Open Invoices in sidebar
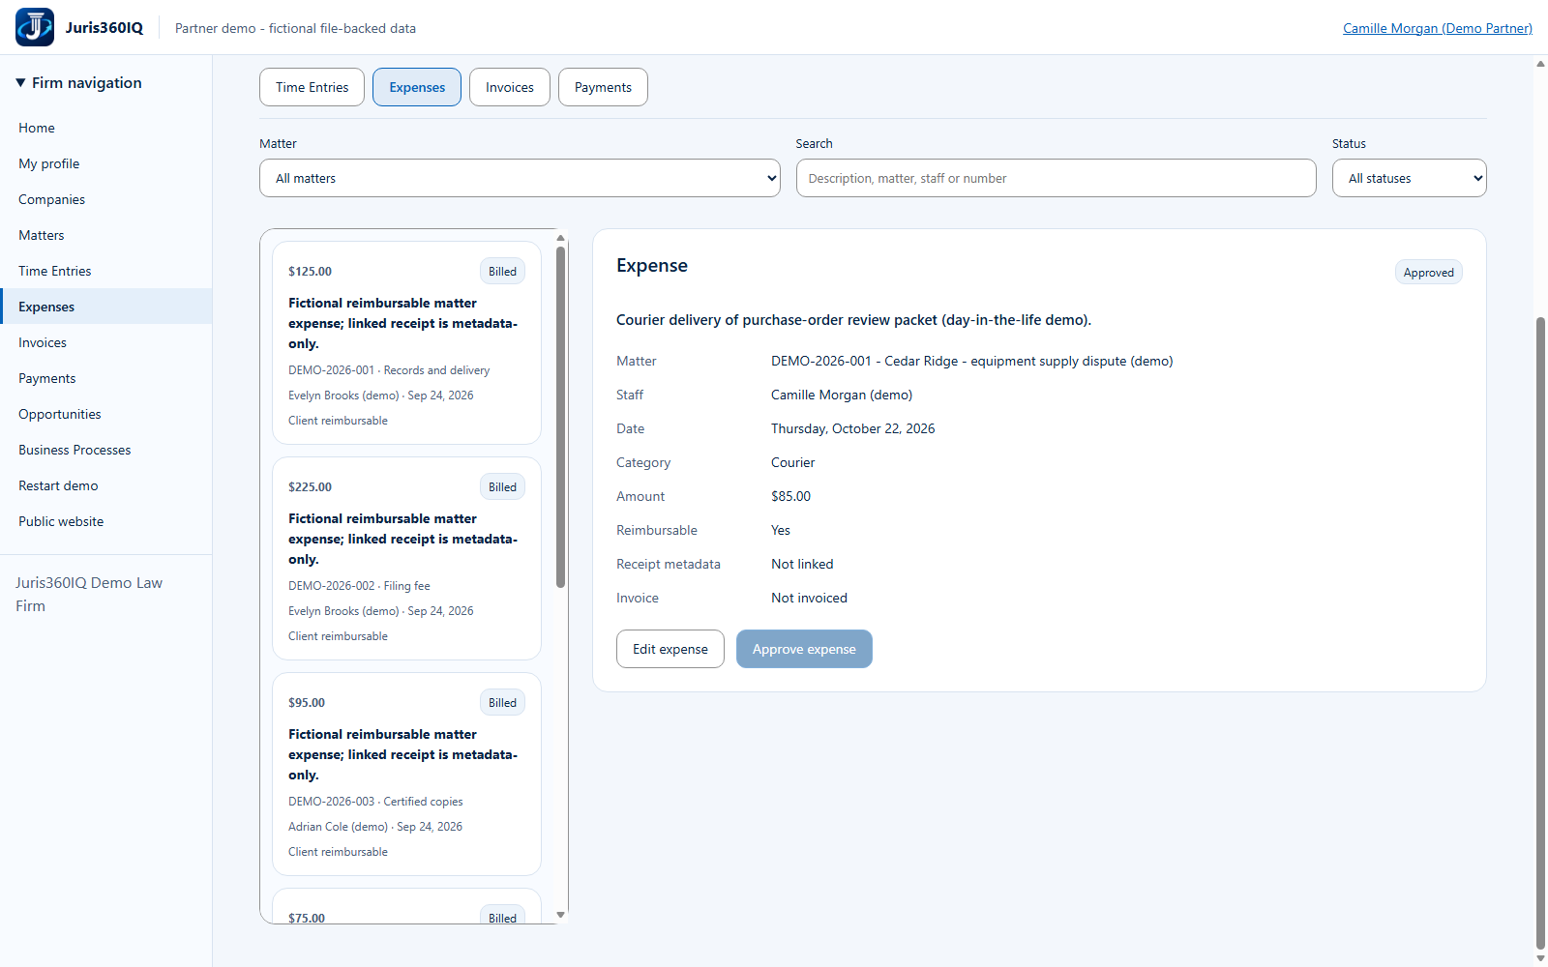 [106, 342]
